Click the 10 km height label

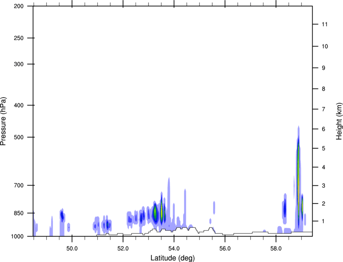325,46
